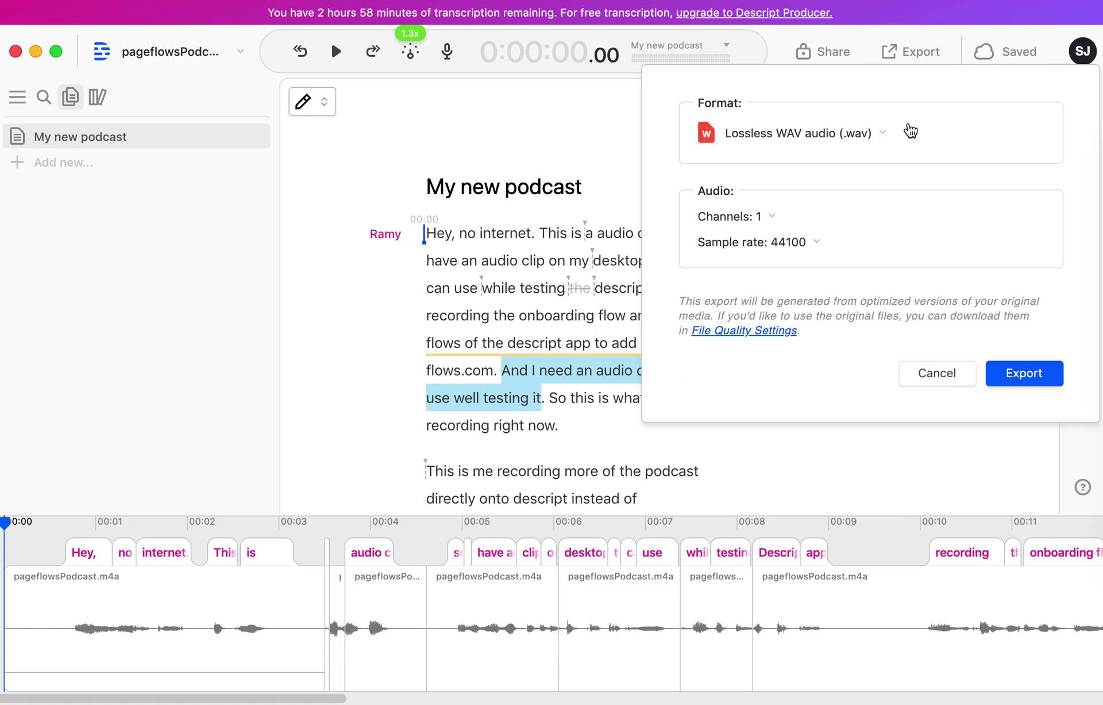Select the pencil edit mode tool
This screenshot has height=705, width=1103.
pos(303,102)
